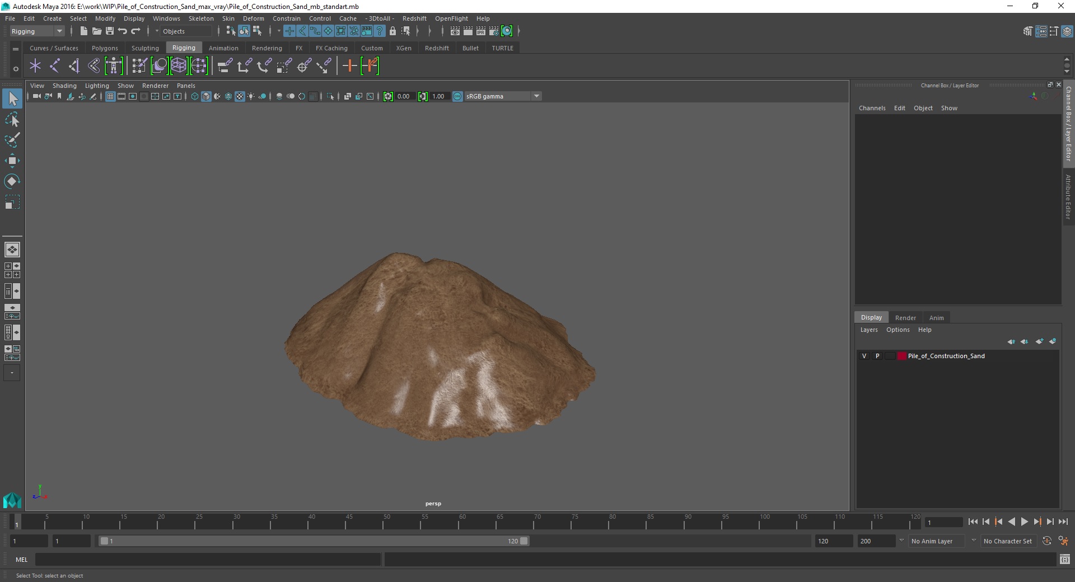The height and width of the screenshot is (582, 1075).
Task: Pick the Rotate tool in toolbox
Action: [12, 181]
